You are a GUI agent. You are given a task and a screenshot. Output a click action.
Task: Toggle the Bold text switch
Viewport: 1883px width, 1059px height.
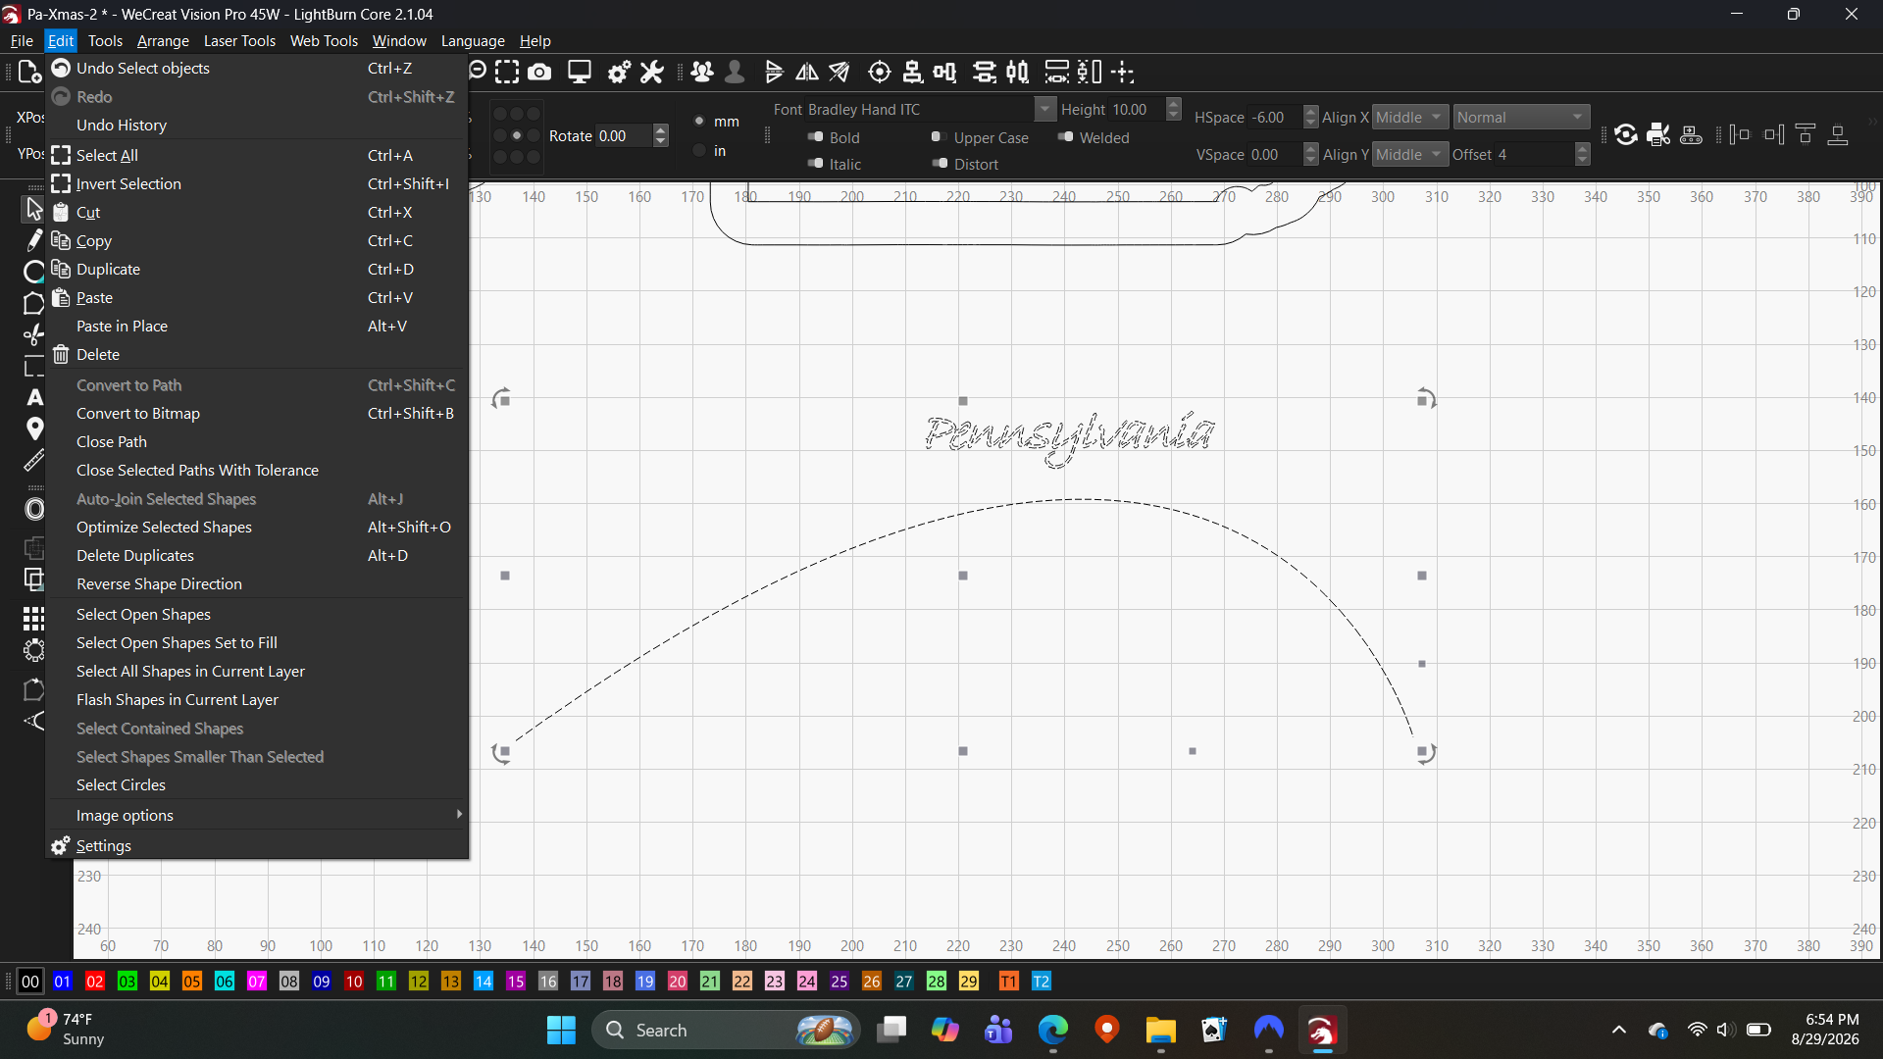[815, 137]
